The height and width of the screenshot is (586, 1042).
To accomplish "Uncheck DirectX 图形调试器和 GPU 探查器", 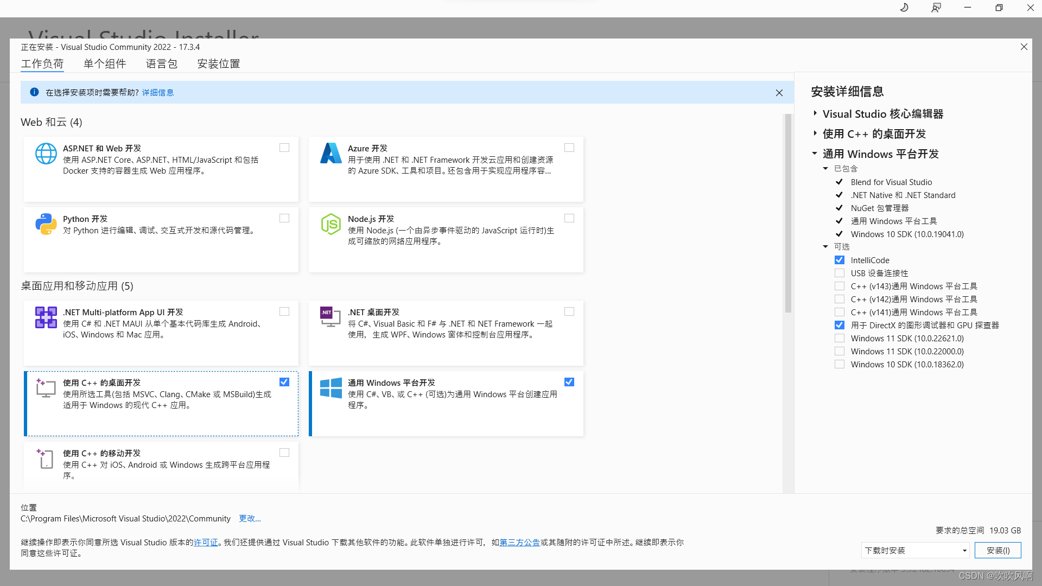I will click(840, 325).
